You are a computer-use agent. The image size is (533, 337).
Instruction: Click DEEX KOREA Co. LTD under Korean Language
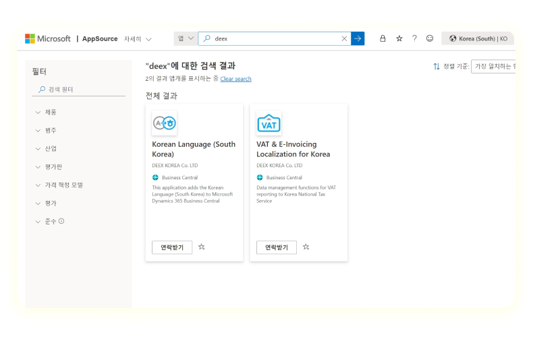point(175,165)
